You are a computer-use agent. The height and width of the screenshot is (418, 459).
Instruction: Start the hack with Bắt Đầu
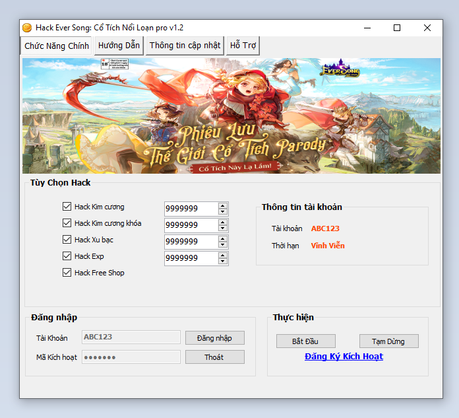(x=305, y=341)
